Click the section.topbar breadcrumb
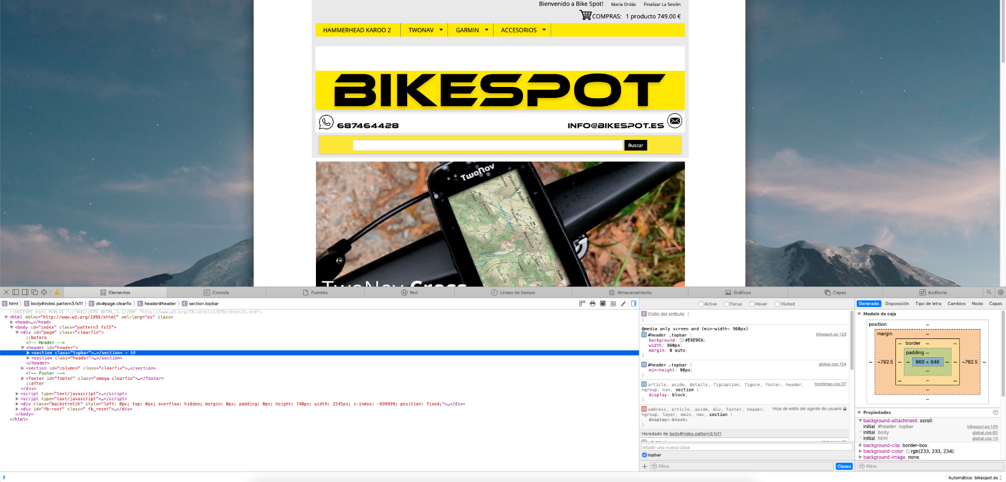Viewport: 1006px width, 482px height. pos(200,304)
